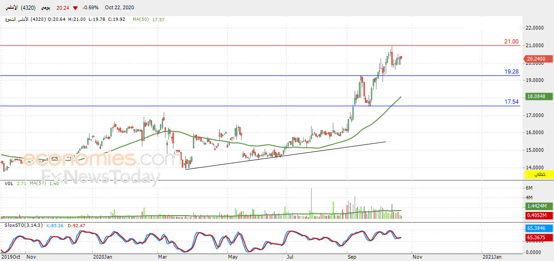Viewport: 554px width, 261px height.
Task: Click the 20.24 last price in header
Action: click(63, 8)
